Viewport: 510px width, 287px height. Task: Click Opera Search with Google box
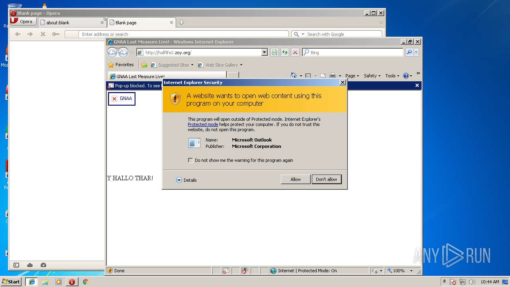343,34
